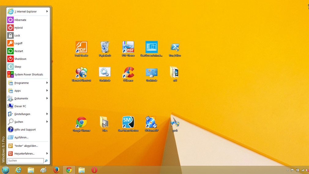
Task: Expand the Herunterfahren... submenu arrow
Action: coord(47,153)
